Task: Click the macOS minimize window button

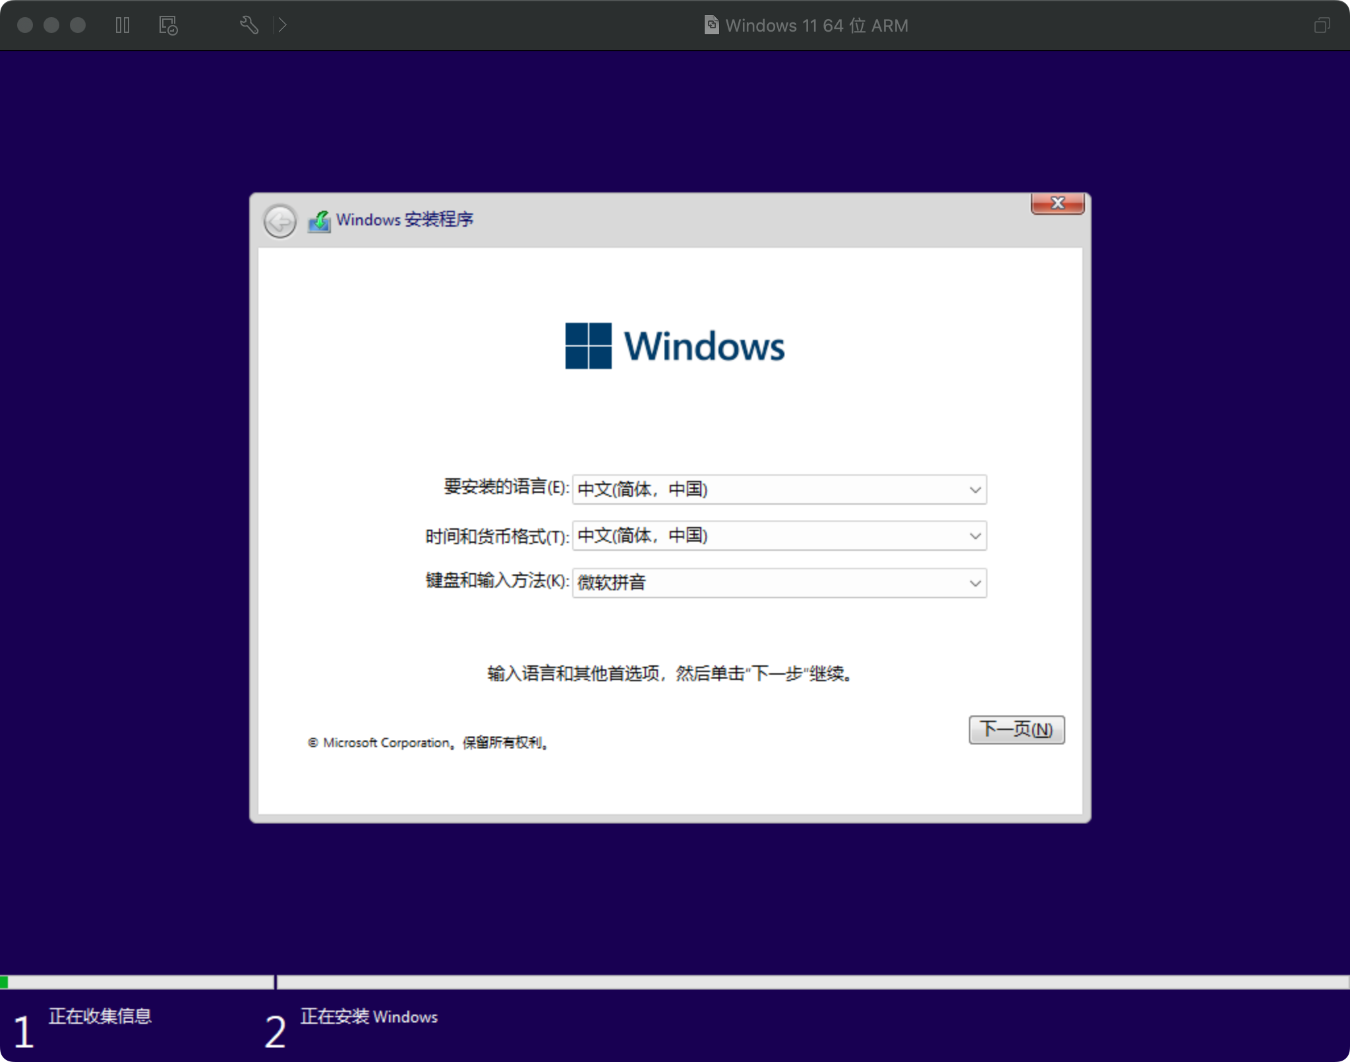Action: [x=51, y=25]
